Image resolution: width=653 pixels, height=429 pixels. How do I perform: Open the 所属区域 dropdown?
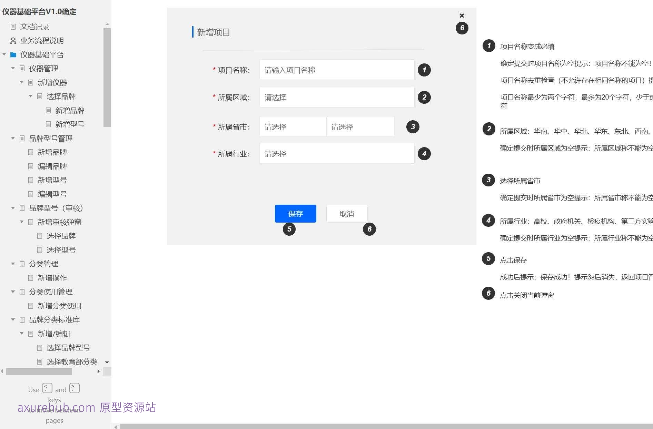coord(336,97)
